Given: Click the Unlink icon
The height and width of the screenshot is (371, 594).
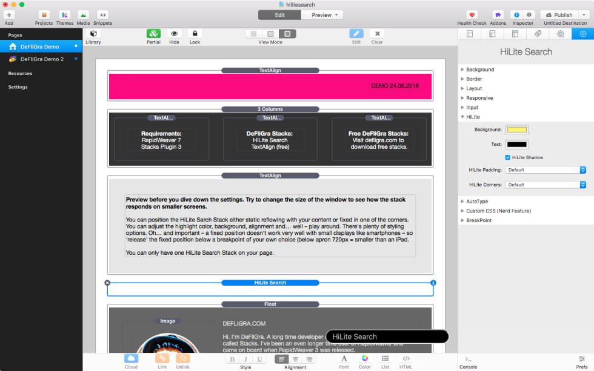Looking at the screenshot, I should (182, 358).
